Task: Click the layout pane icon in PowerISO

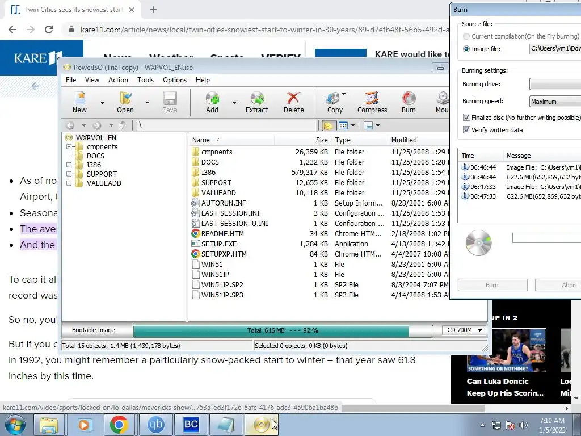Action: coord(368,125)
